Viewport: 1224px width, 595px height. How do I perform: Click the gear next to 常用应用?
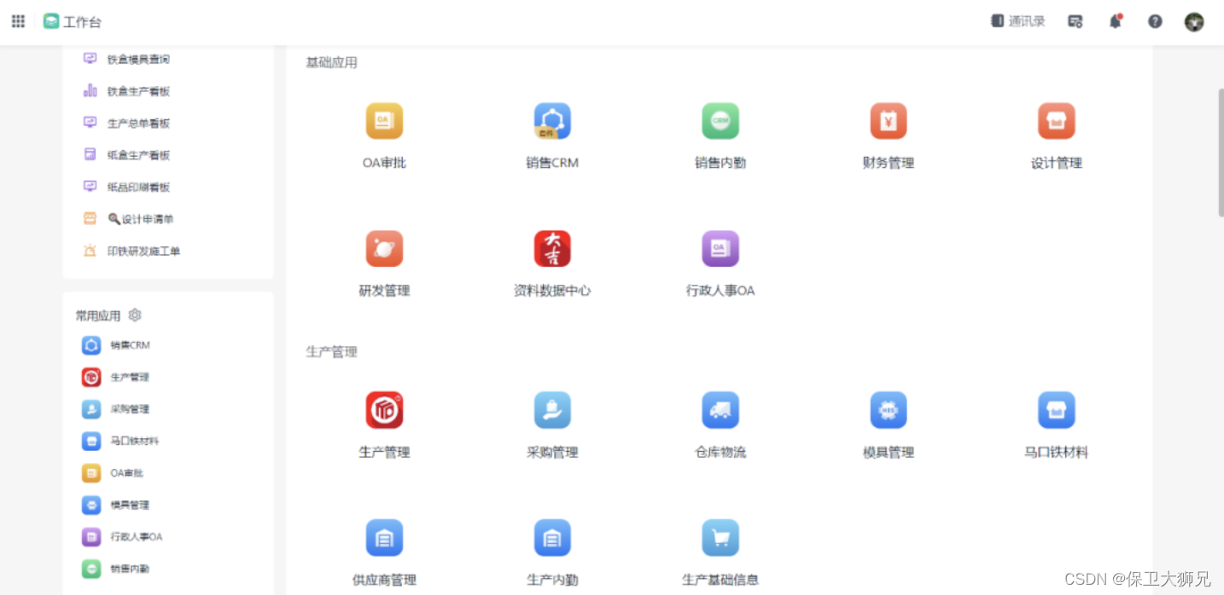134,315
